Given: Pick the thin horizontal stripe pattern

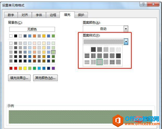Looking at the screenshot, I should [87, 62].
